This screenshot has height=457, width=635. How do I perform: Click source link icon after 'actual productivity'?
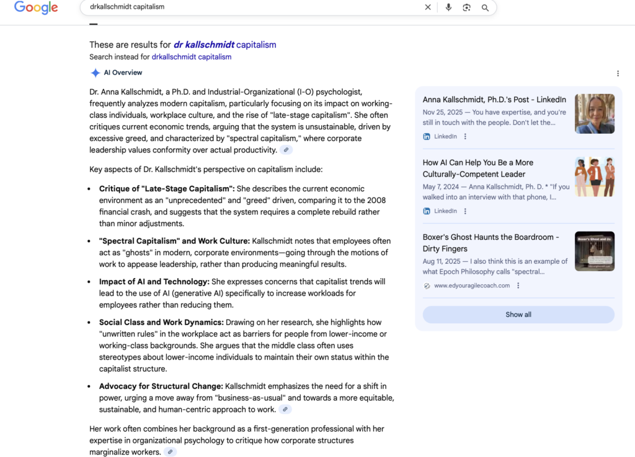click(x=286, y=150)
